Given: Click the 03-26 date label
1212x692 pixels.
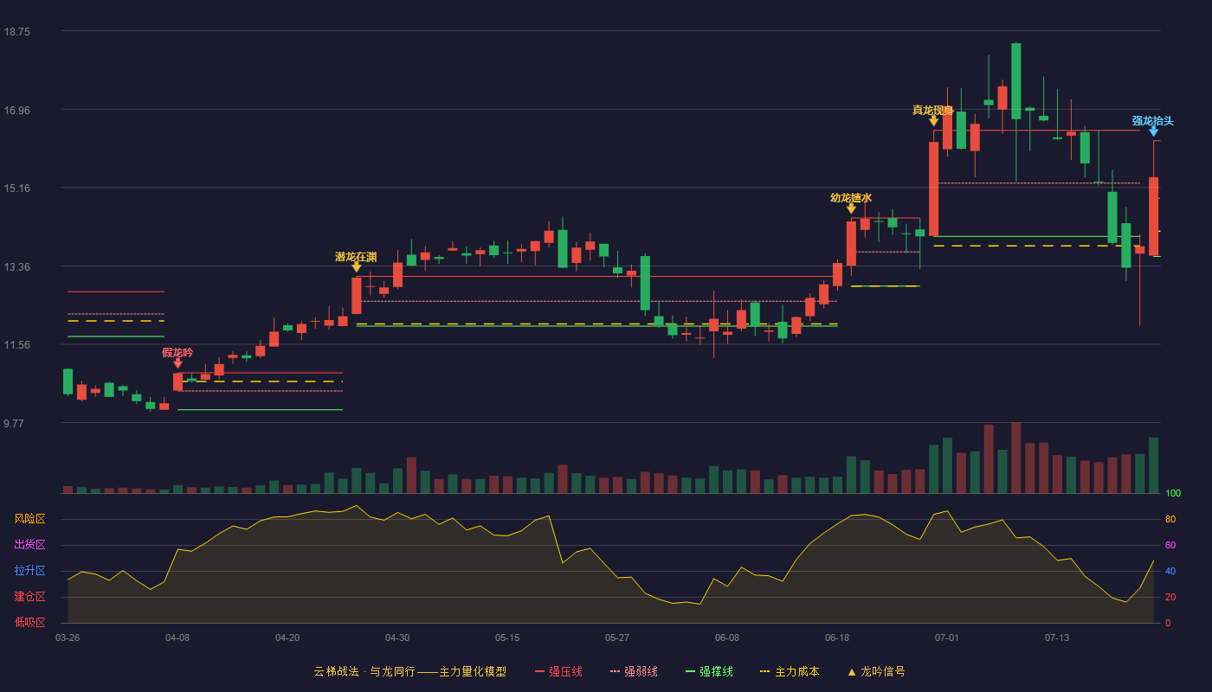Looking at the screenshot, I should (x=68, y=638).
